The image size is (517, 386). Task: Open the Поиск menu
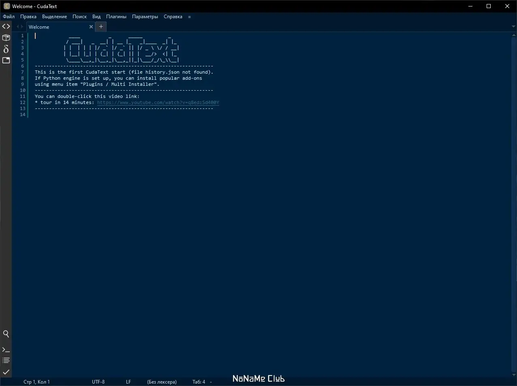(79, 17)
